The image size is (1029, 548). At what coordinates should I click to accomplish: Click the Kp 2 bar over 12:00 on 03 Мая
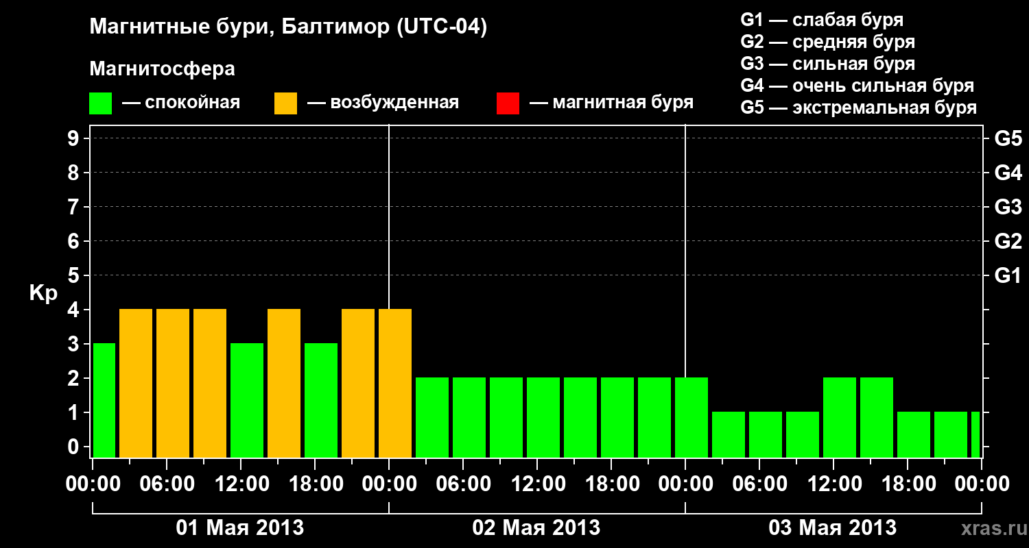(840, 417)
